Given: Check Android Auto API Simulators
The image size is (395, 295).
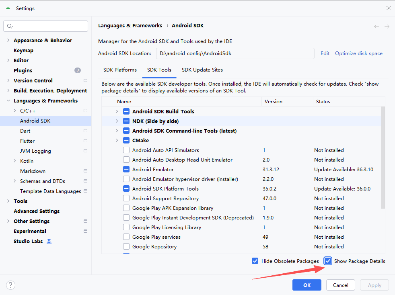Looking at the screenshot, I should tap(126, 150).
